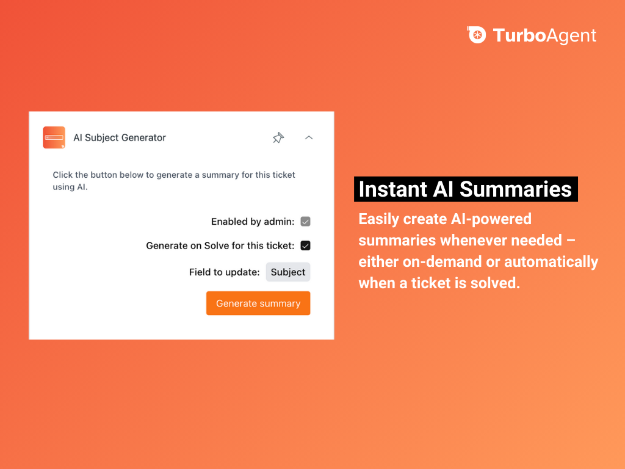Click the "when a ticket is solved." line

click(439, 283)
